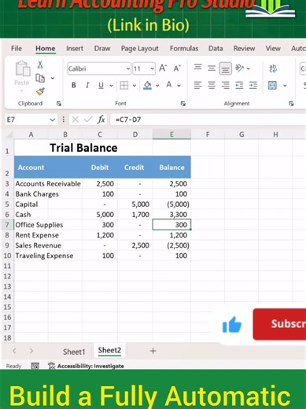306x409 pixels.
Task: Expand Borders options arrow
Action: [x=135, y=86]
